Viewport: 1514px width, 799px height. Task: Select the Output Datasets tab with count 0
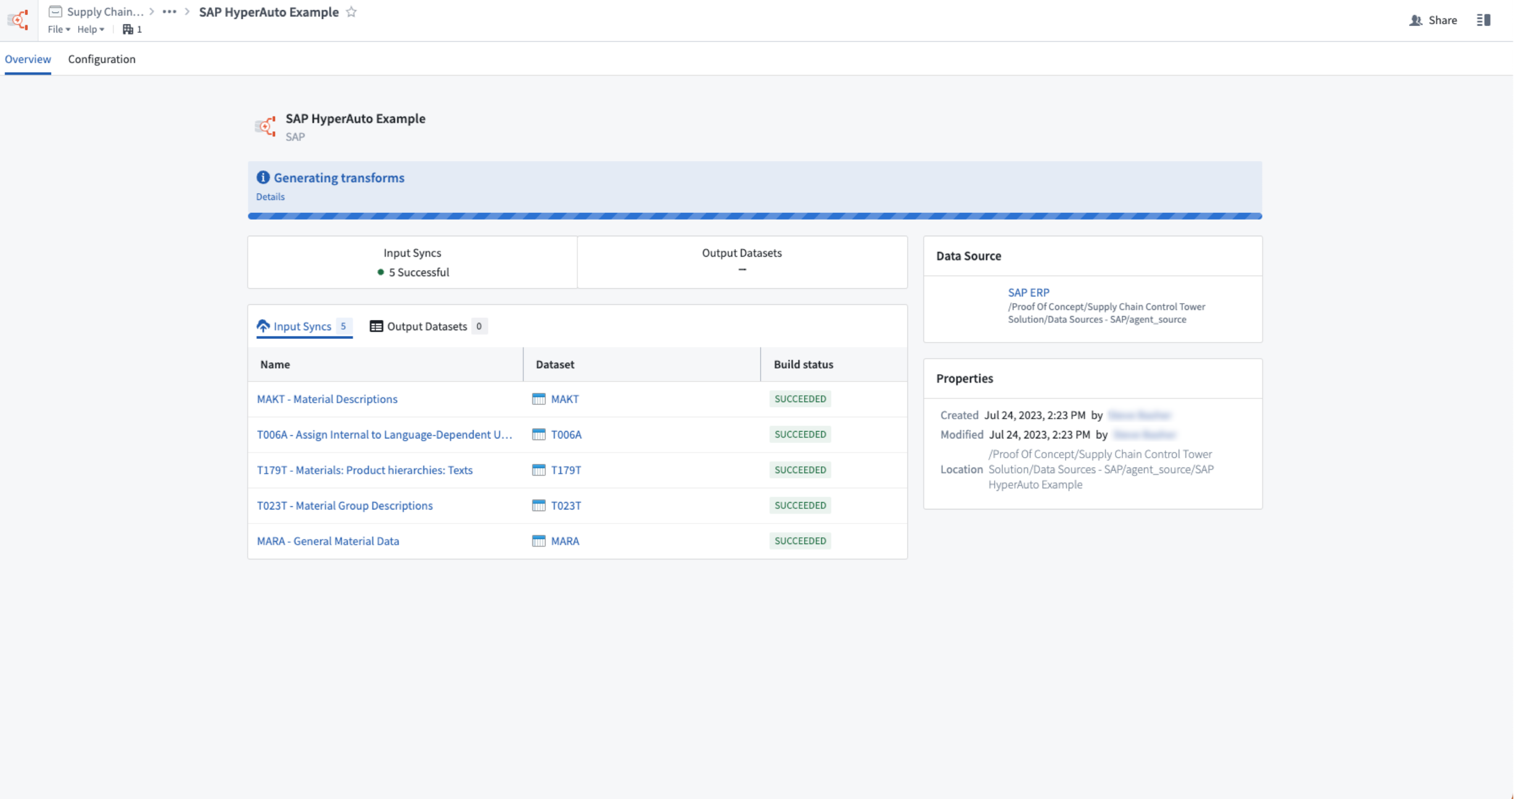coord(428,326)
